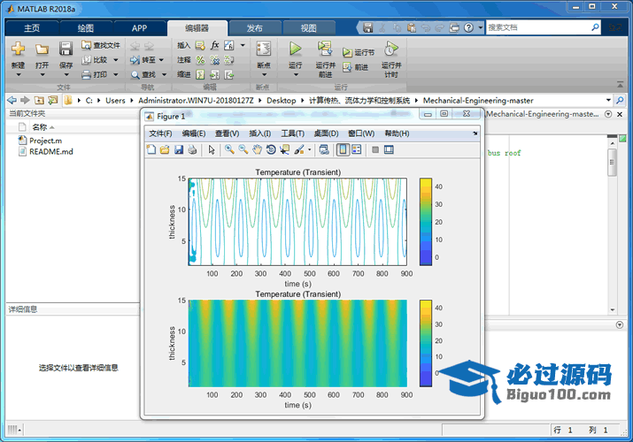Click the zoom in tool in Figure toolbar

(x=229, y=149)
